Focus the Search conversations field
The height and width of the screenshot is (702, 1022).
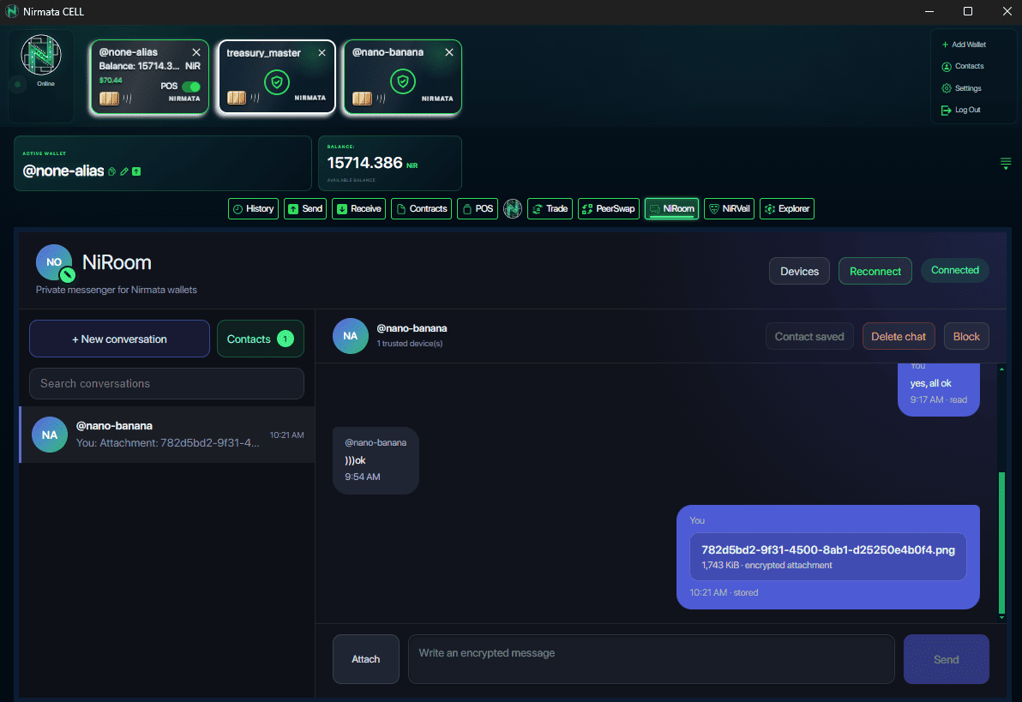click(166, 383)
